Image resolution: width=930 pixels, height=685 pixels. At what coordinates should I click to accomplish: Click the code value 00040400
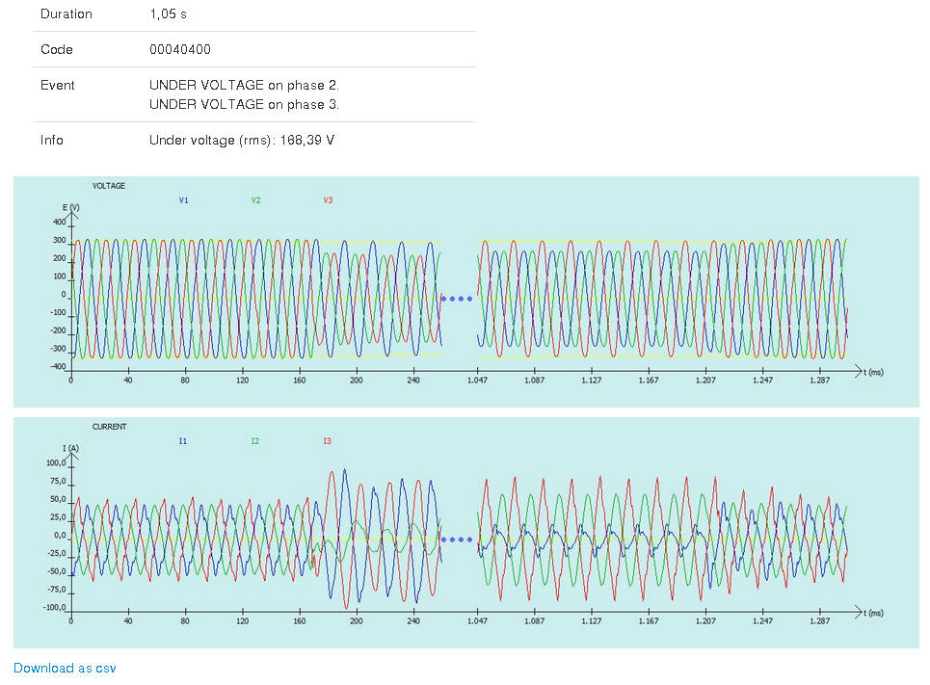pos(179,49)
